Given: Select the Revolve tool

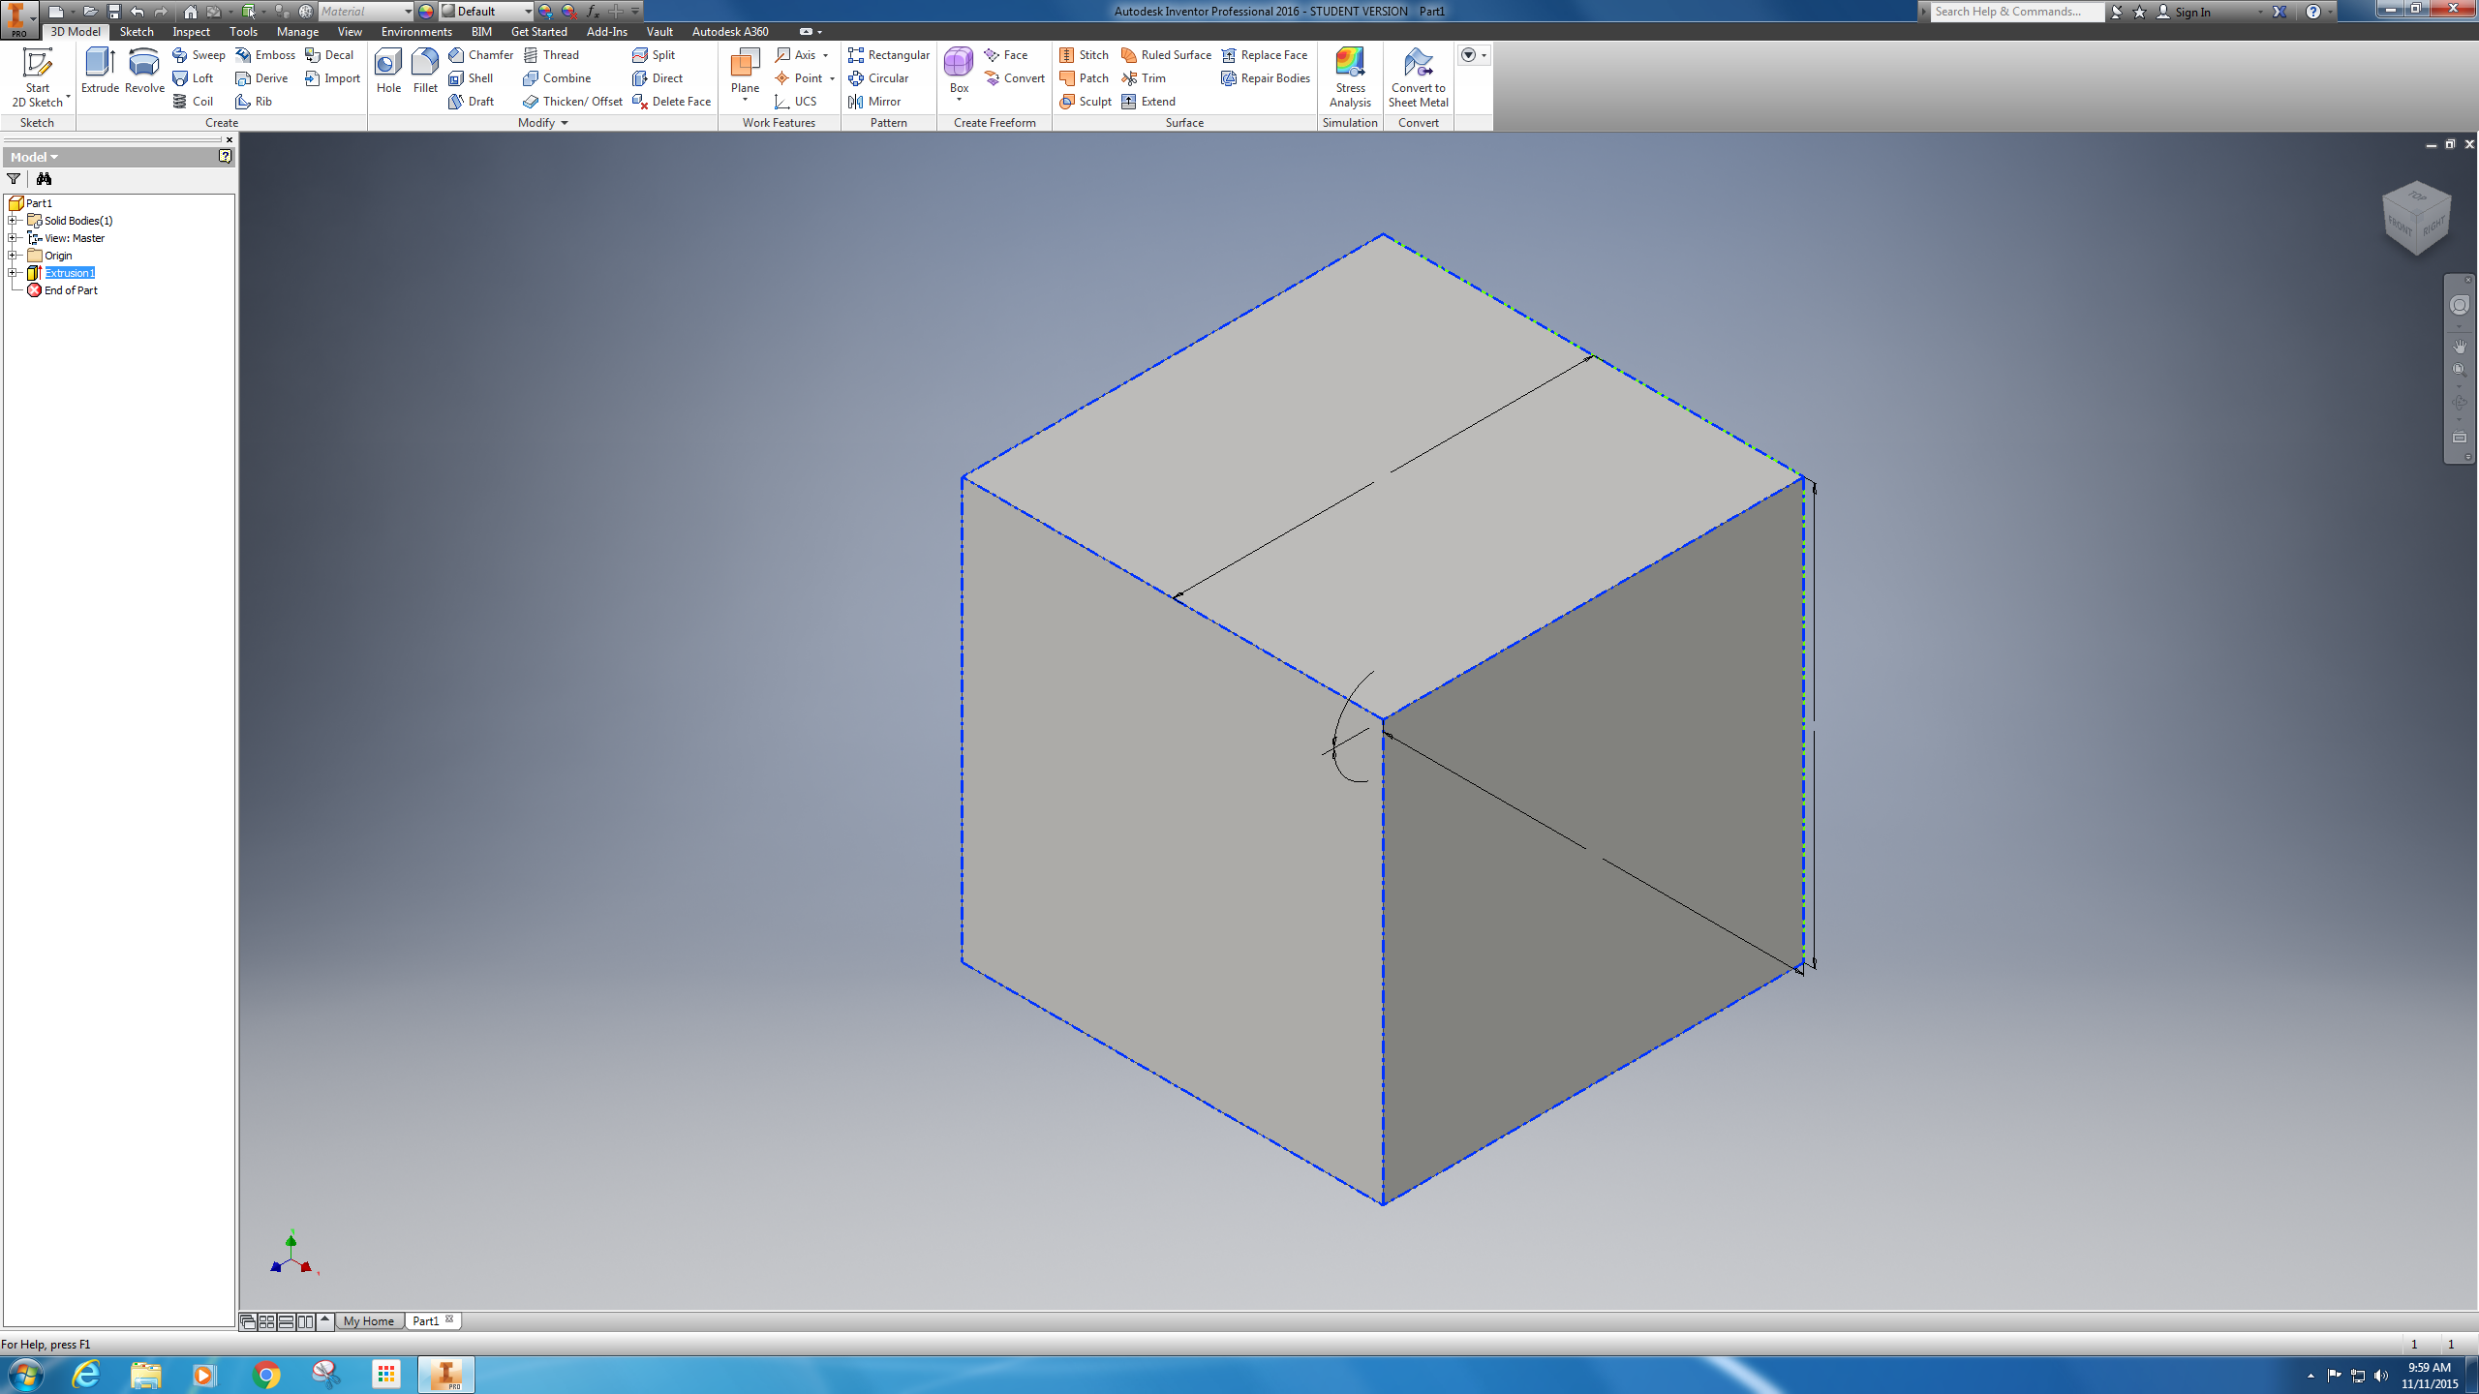Looking at the screenshot, I should pos(144,71).
